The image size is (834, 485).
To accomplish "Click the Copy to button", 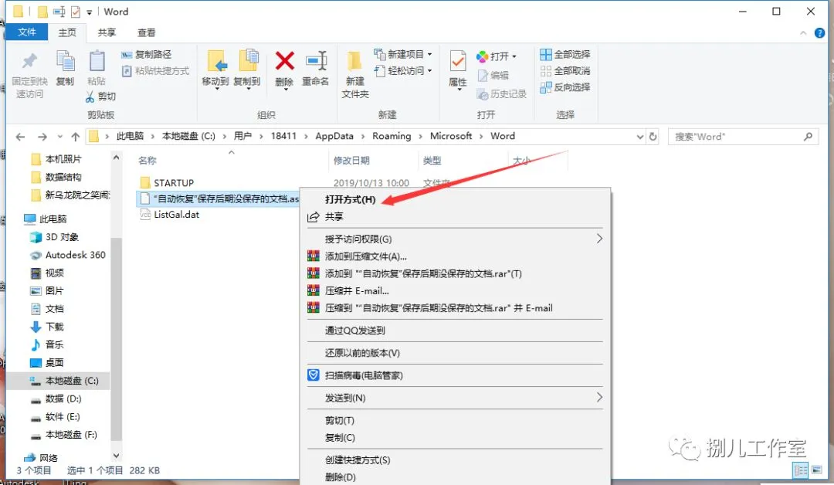I will 247,70.
